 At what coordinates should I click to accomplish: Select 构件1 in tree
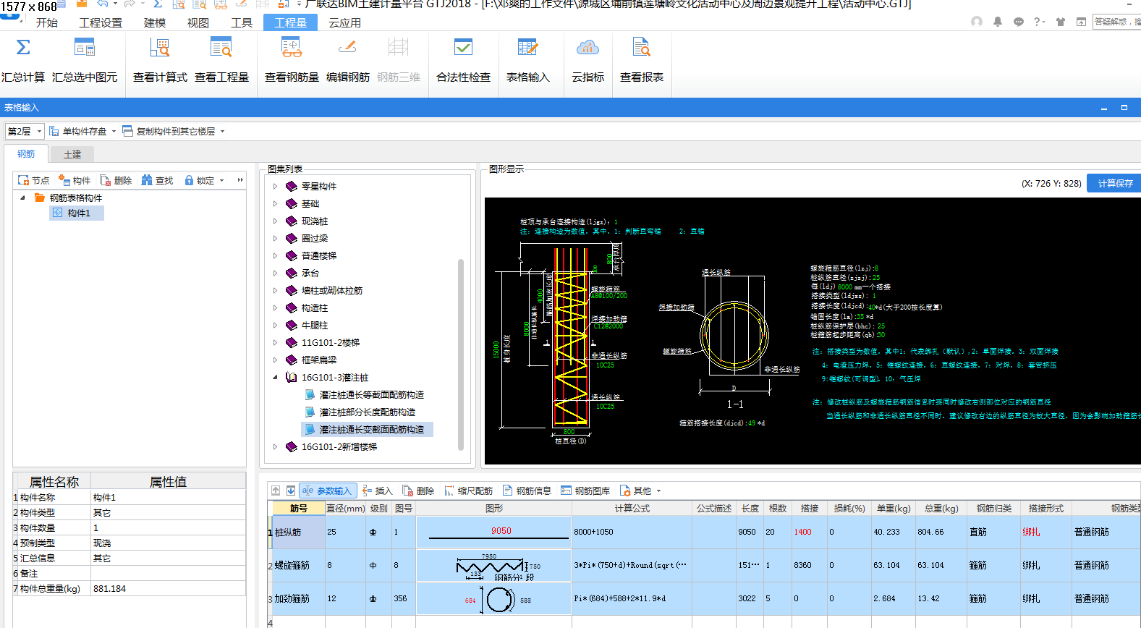pyautogui.click(x=77, y=213)
